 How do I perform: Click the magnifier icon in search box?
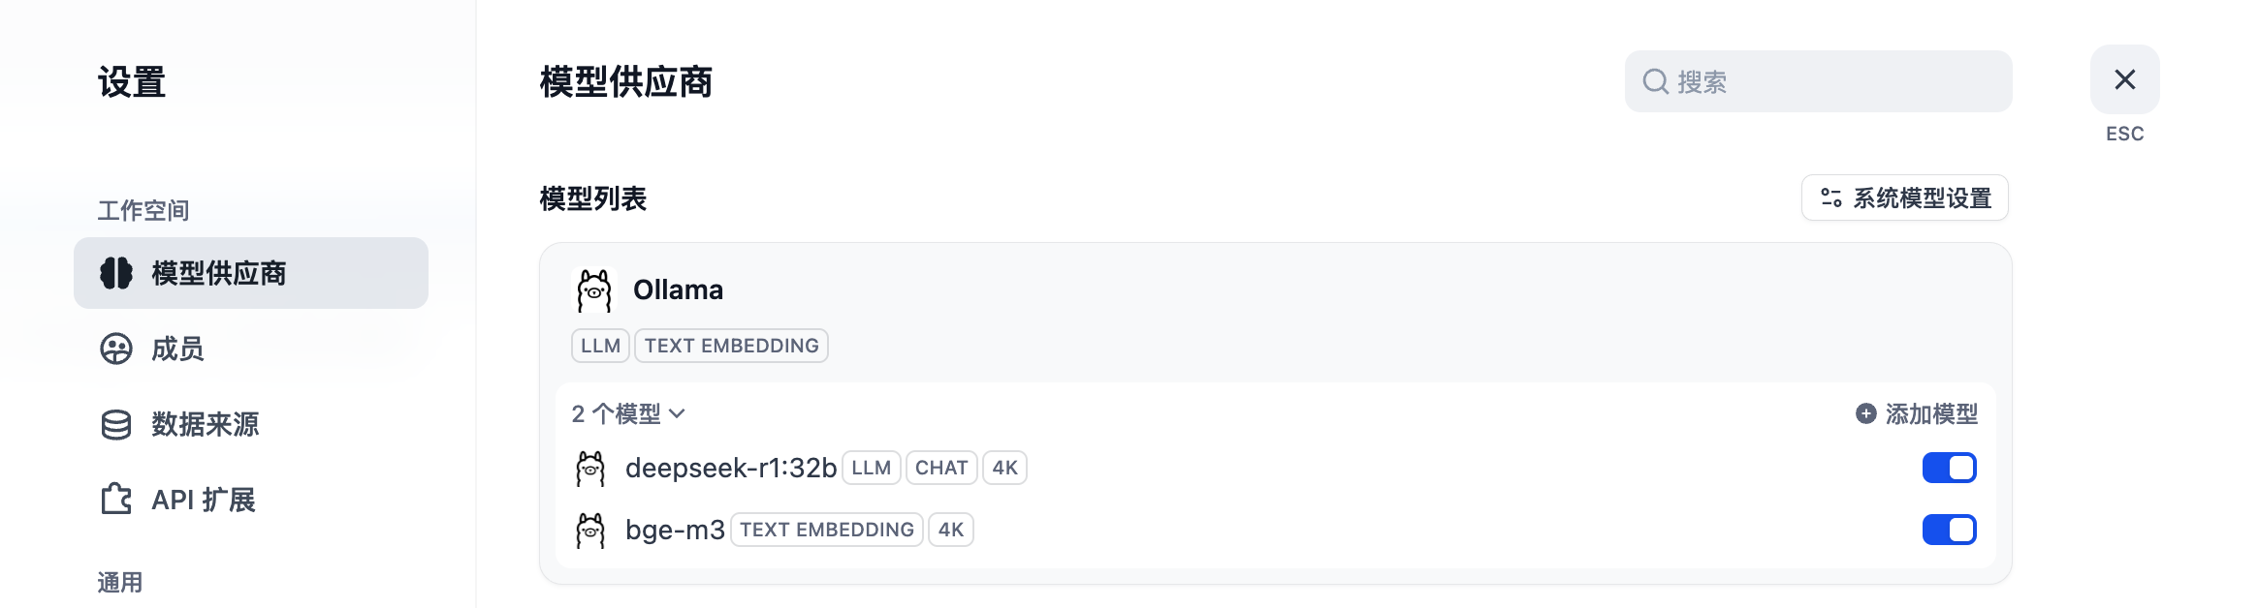coord(1655,82)
